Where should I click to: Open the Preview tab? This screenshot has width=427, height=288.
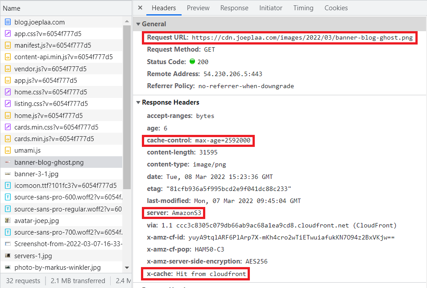pyautogui.click(x=198, y=8)
